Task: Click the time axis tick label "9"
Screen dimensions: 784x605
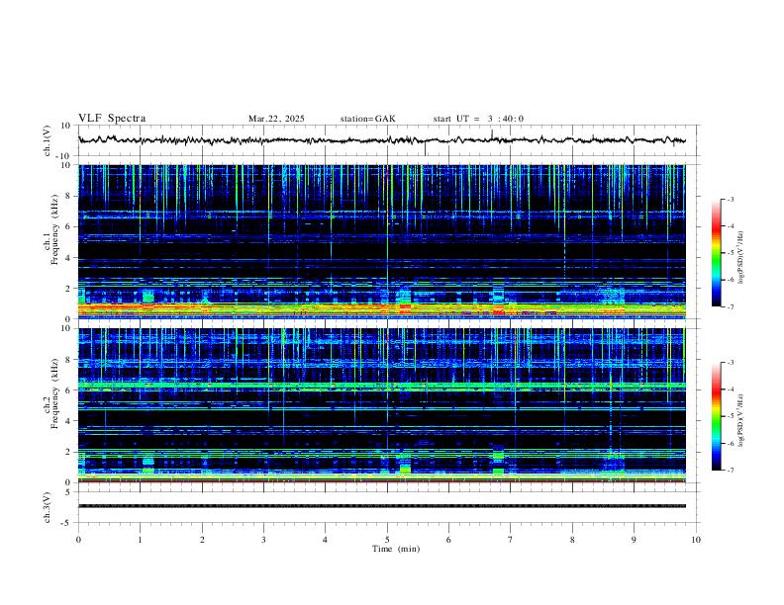Action: pos(634,540)
